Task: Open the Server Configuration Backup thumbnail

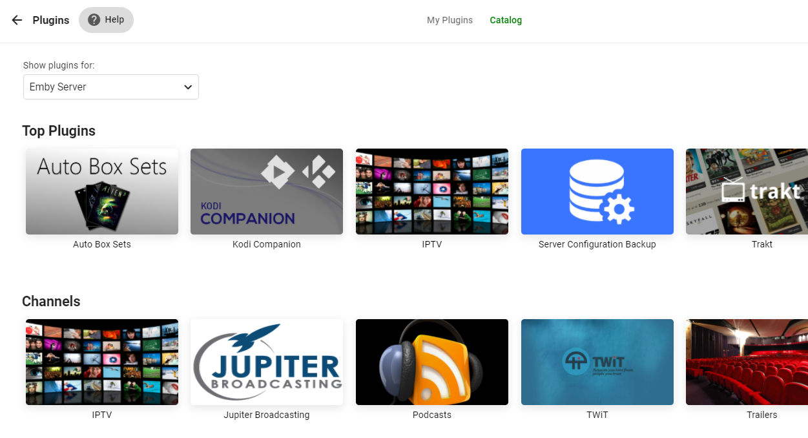Action: (597, 191)
